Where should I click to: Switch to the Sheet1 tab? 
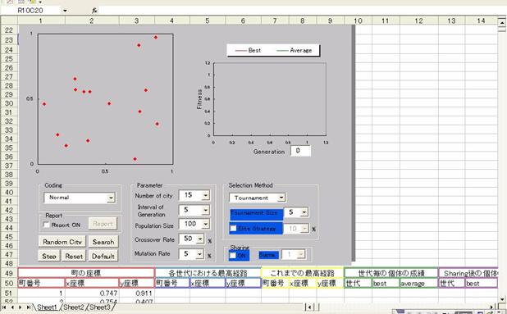point(48,307)
